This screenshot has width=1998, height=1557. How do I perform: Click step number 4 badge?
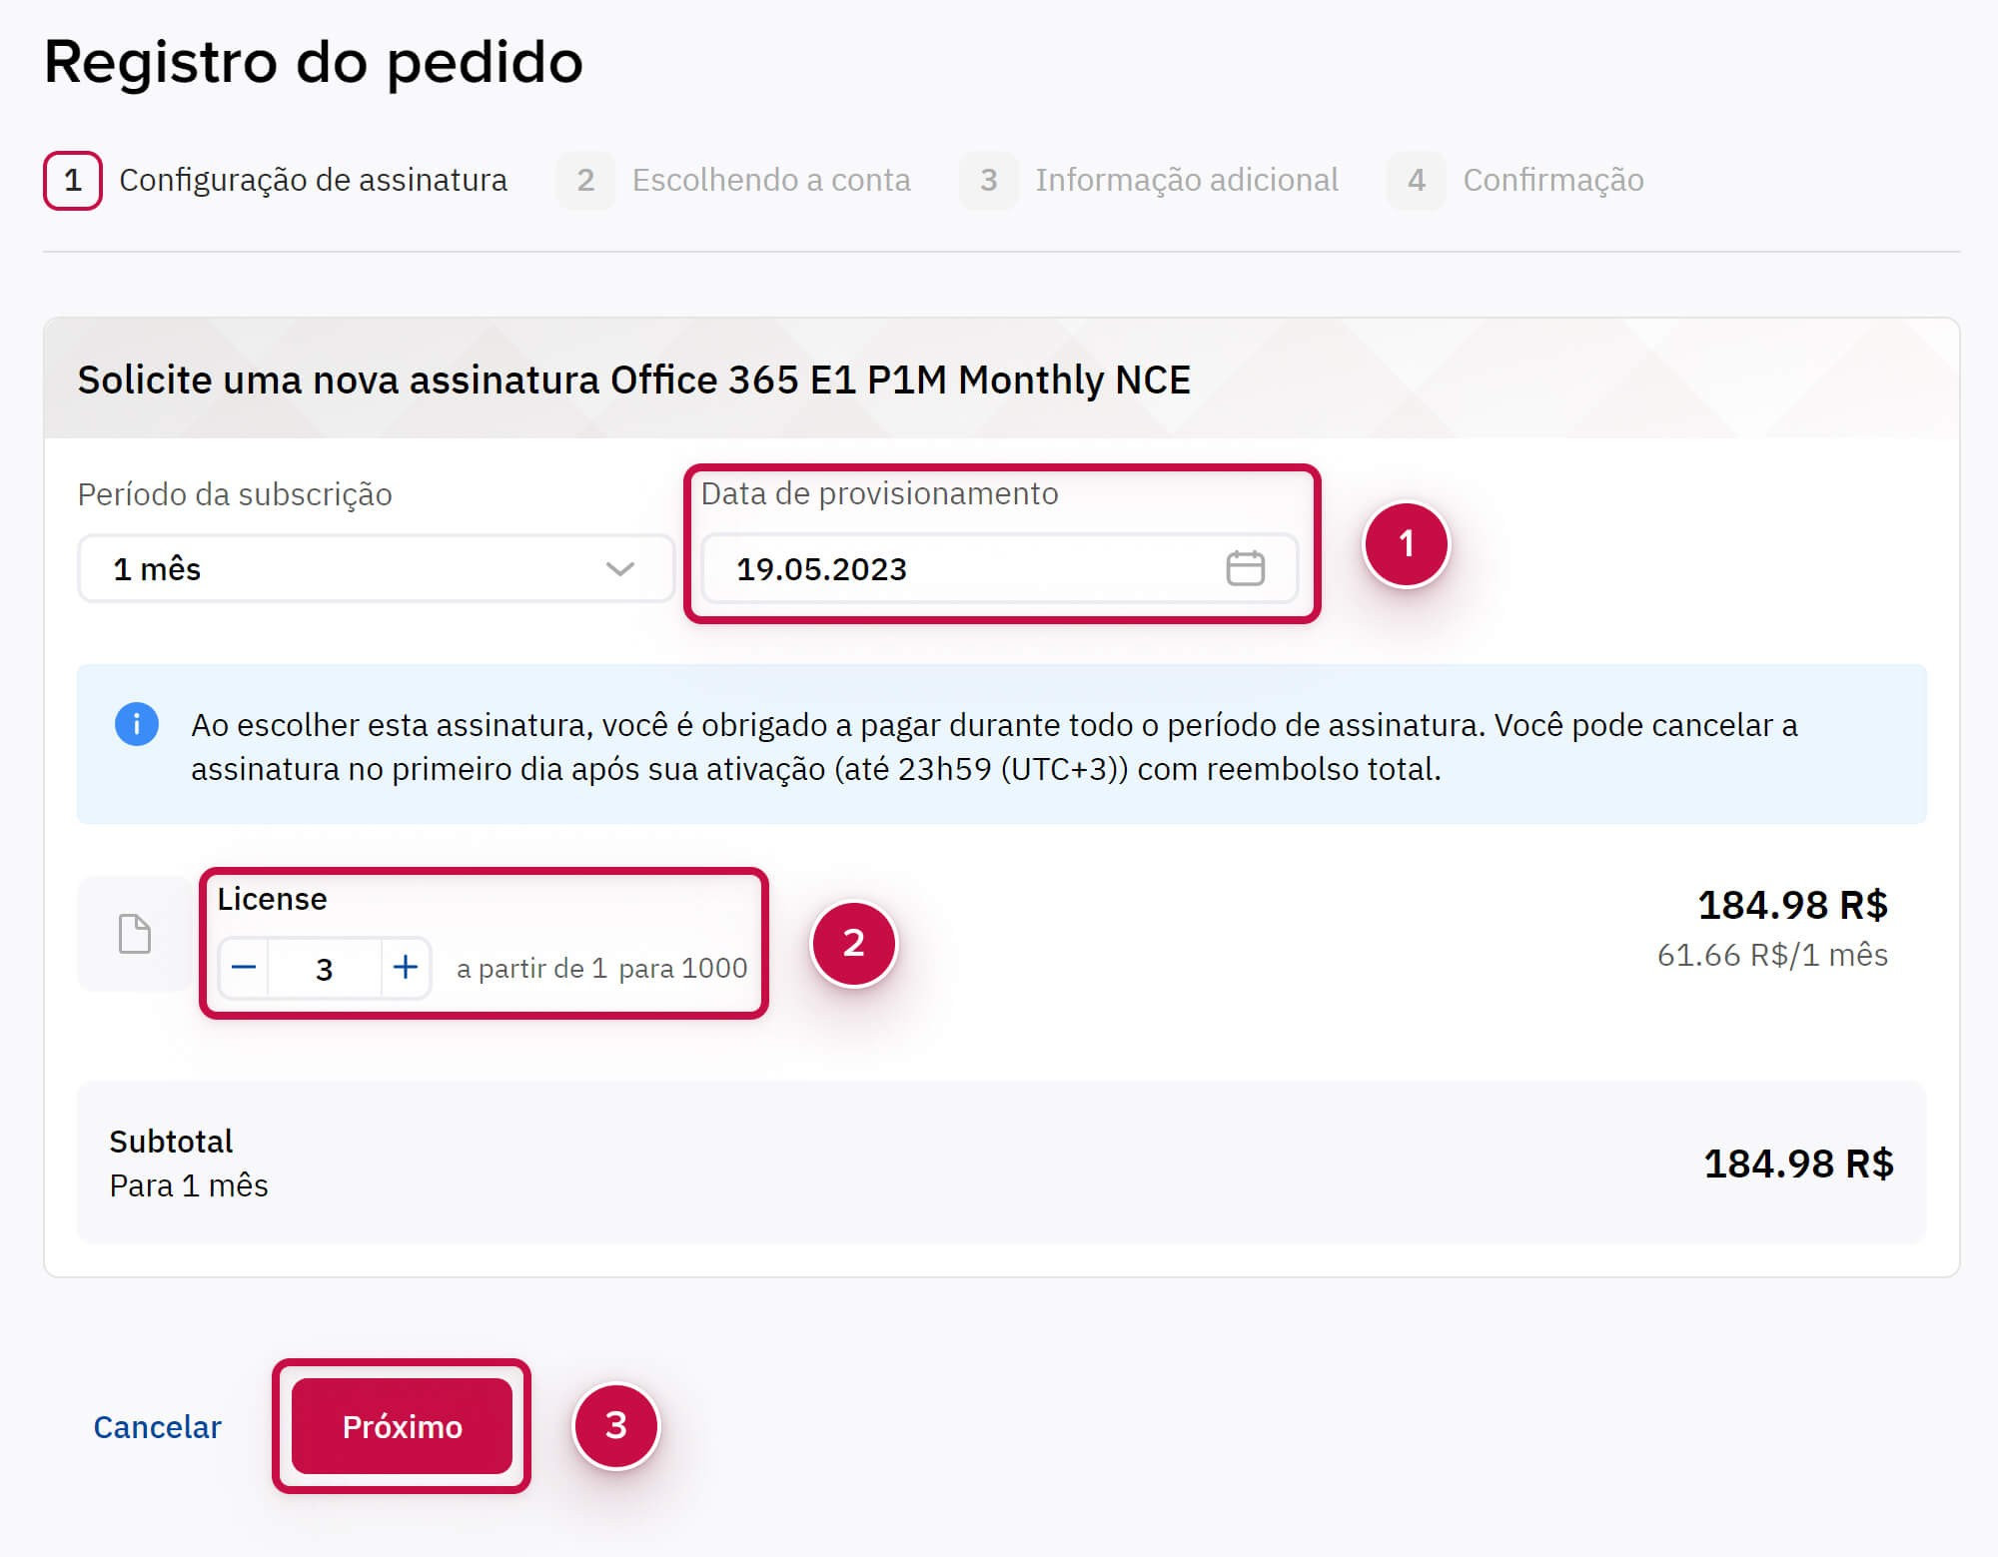[x=1416, y=180]
